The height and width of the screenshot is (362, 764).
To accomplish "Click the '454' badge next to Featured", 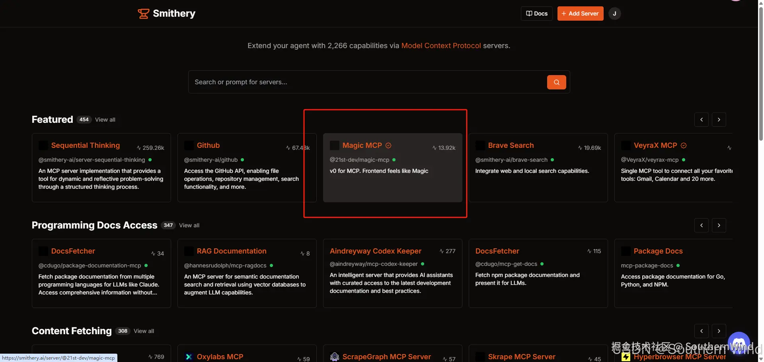I will pyautogui.click(x=84, y=120).
